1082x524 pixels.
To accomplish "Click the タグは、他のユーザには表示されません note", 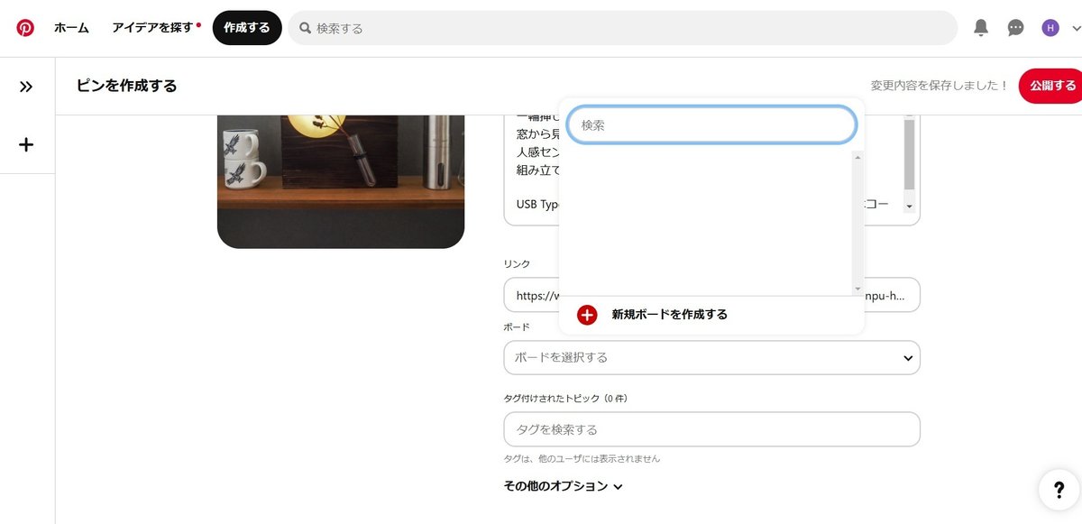I will pos(582,458).
